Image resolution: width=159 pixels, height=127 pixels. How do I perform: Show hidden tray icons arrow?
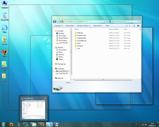140,125
